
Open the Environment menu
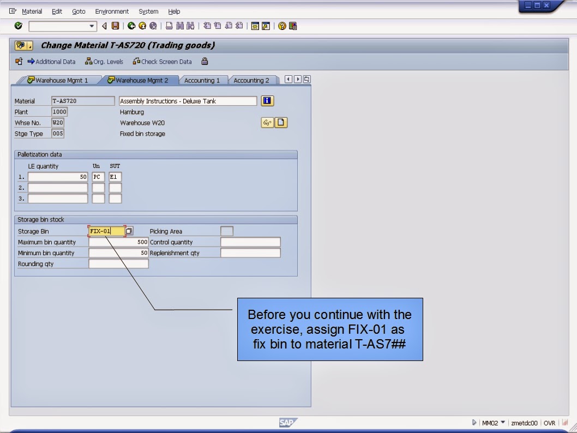(112, 11)
